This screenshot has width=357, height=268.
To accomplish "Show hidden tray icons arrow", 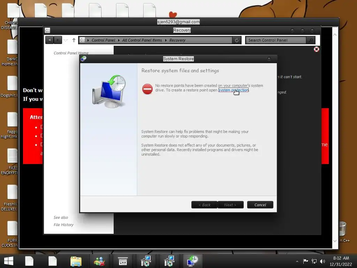I will [x=297, y=261].
